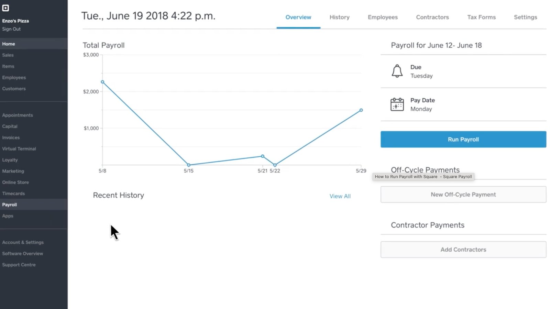Go to Appointments in the sidebar

coord(18,115)
